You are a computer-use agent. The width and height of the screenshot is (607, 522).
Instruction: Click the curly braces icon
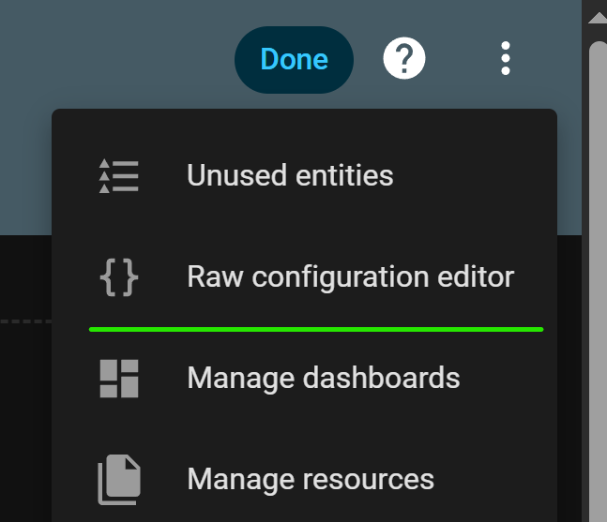pos(119,277)
